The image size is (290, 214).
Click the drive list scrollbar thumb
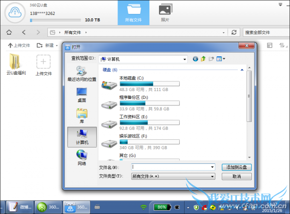tap(249, 96)
